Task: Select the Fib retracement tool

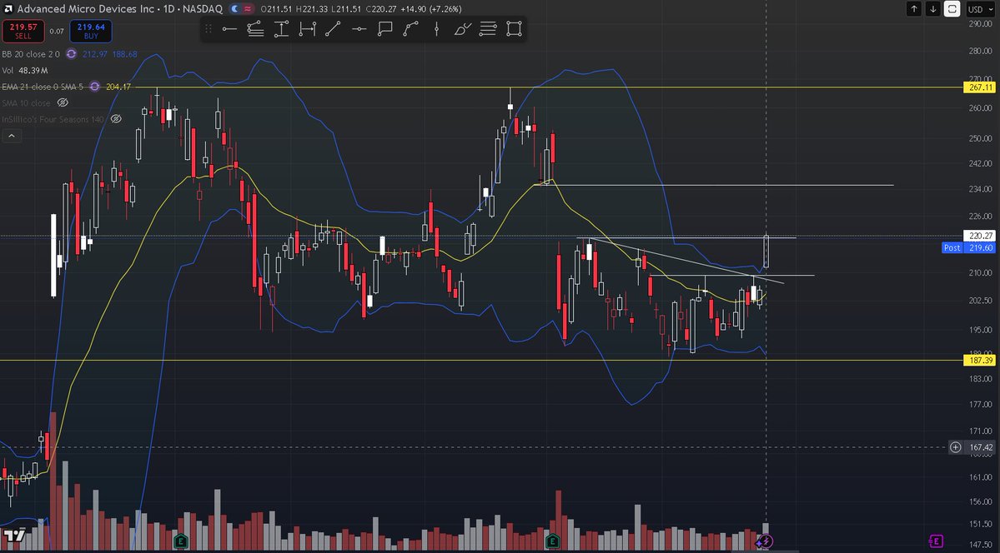Action: coord(256,28)
